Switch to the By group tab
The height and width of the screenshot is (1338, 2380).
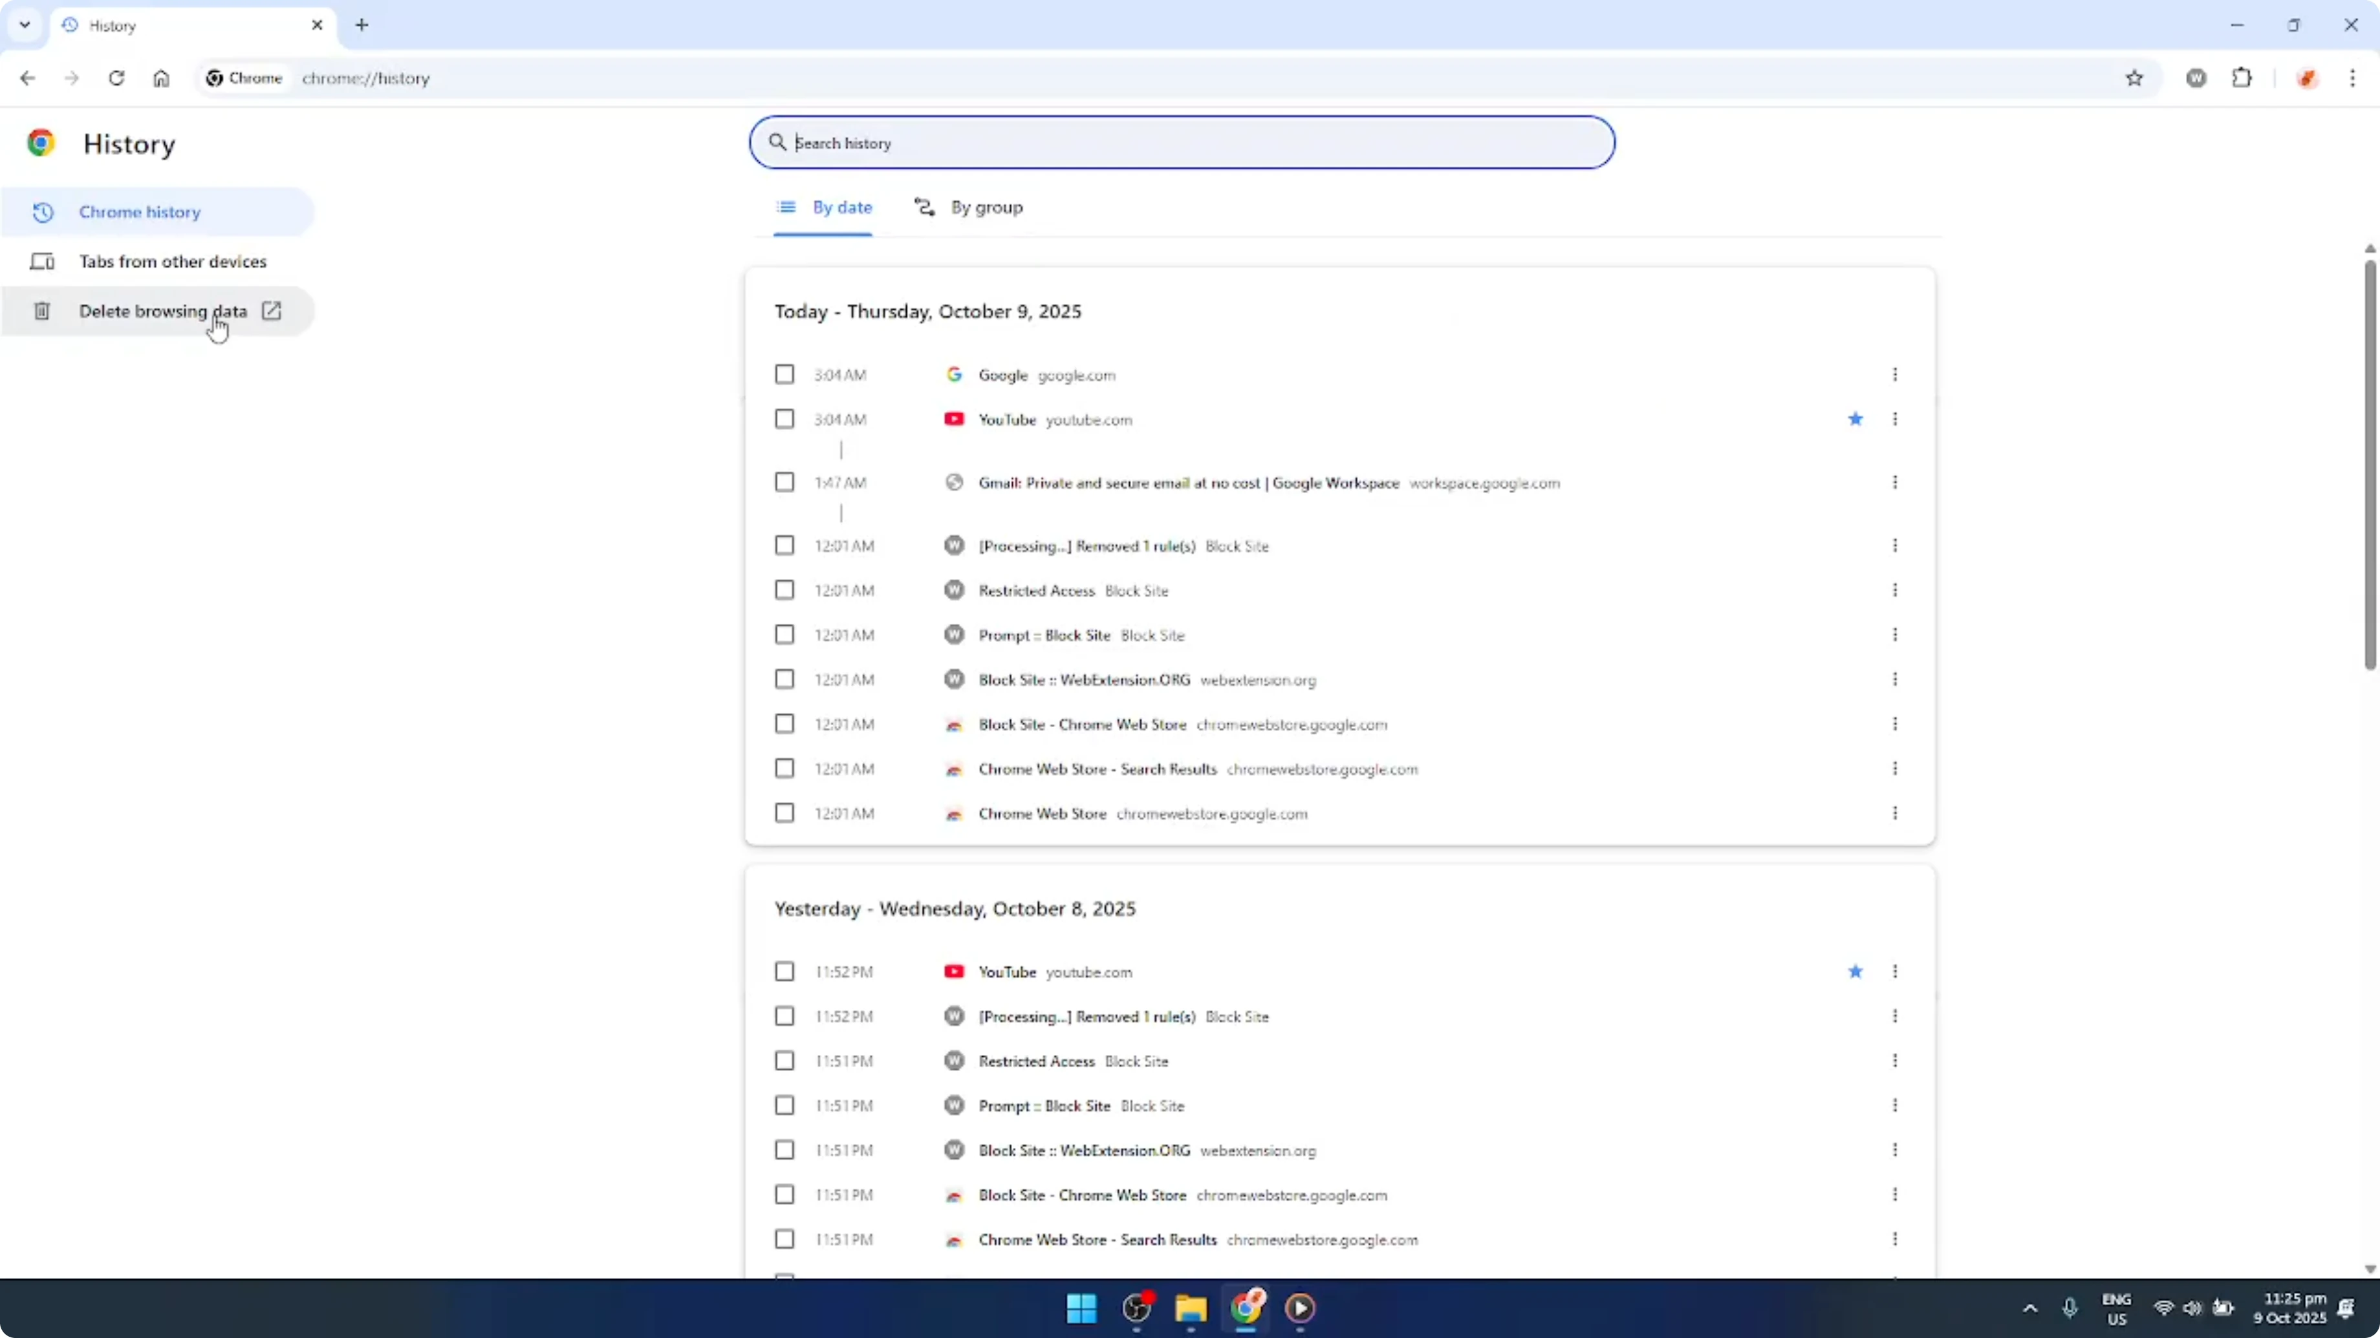click(x=968, y=207)
